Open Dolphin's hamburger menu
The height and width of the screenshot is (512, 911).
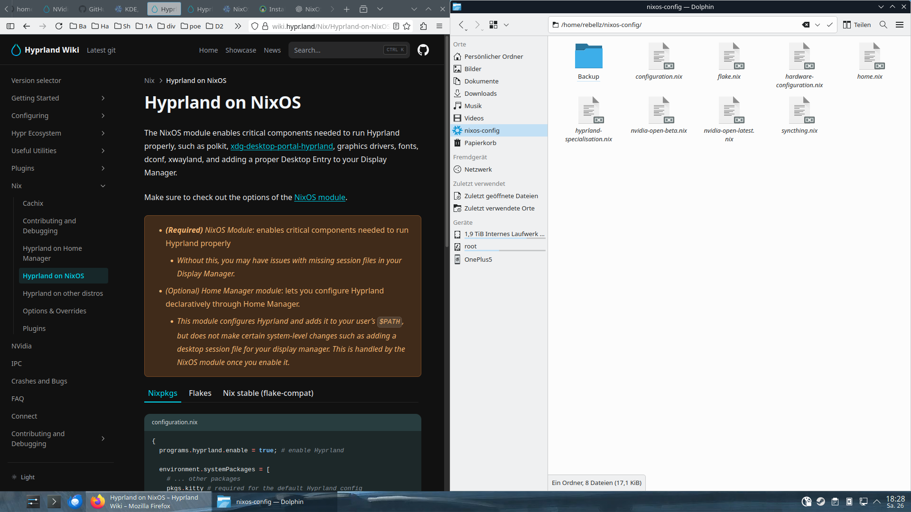pos(899,25)
